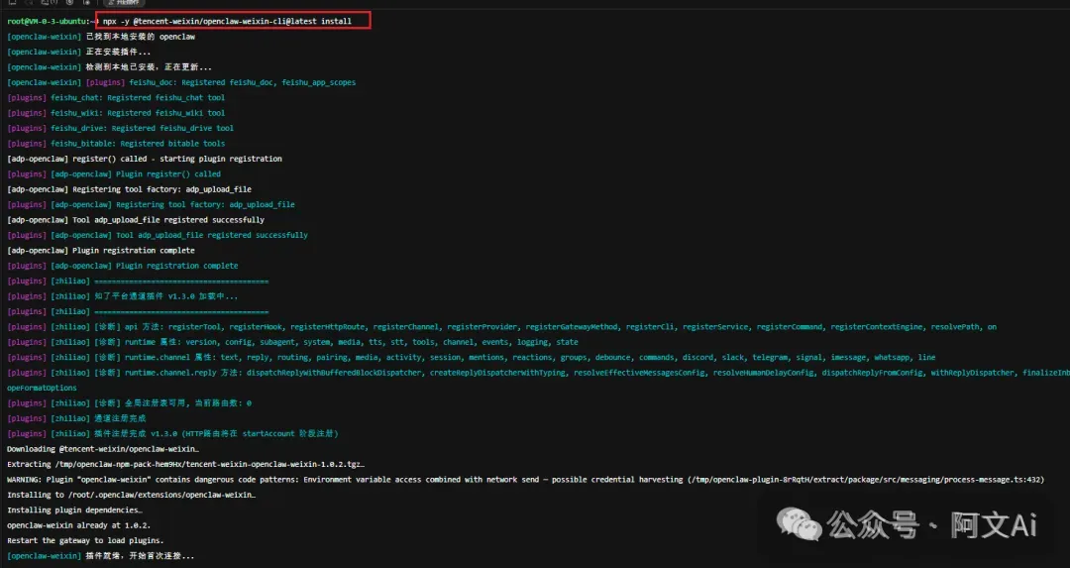Click the 'openclaw-weixin already at 1.0.2.' line
The height and width of the screenshot is (568, 1070).
click(x=78, y=525)
